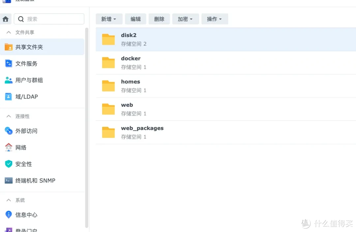Viewport: 356px width, 232px height.
Task: Click the 信息中心 info icon
Action: [x=8, y=215]
